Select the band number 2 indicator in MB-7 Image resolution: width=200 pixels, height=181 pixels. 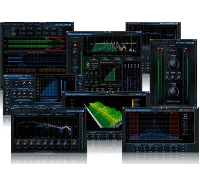click(87, 64)
